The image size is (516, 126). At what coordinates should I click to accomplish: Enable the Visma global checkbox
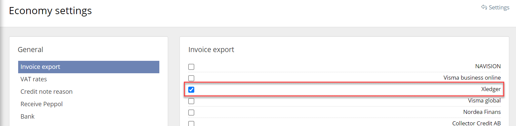(191, 101)
